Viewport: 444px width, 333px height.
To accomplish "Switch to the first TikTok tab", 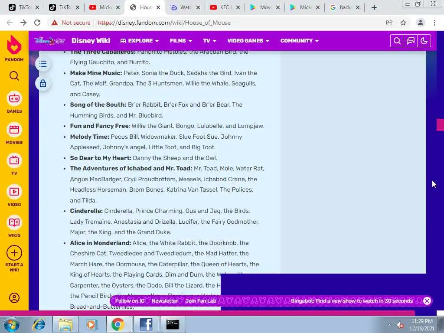I will 24,7.
